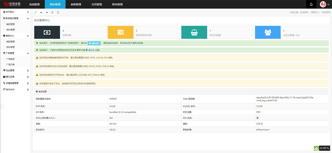Expand the 关于我们 sidebar chevron

pos(28,12)
